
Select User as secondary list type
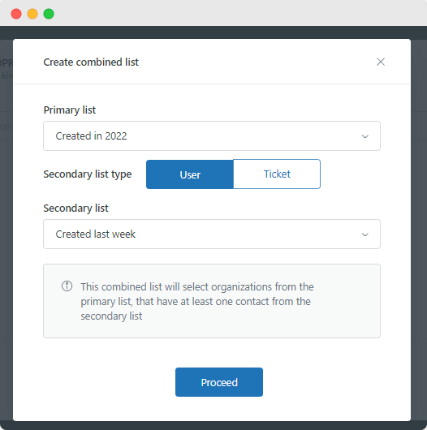click(x=190, y=174)
